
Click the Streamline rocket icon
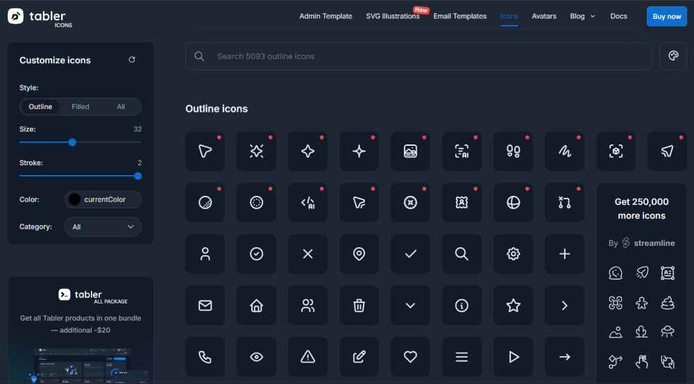click(x=642, y=273)
